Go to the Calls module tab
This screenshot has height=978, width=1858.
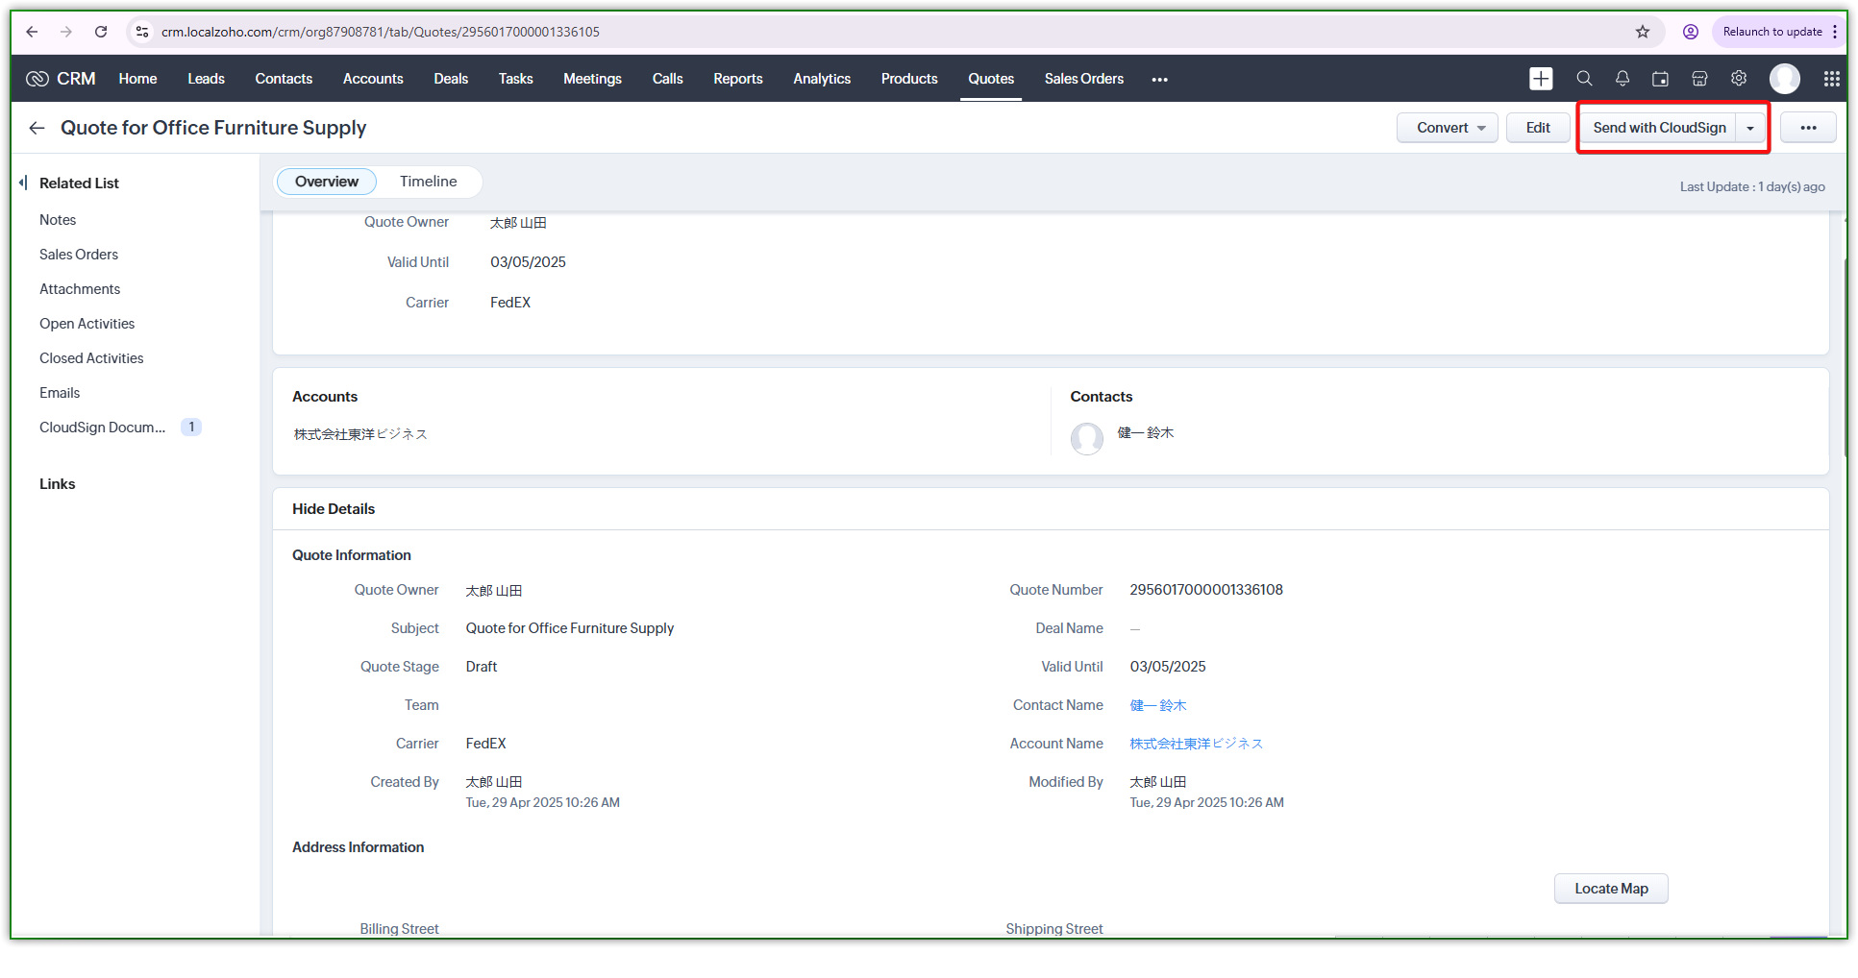tap(668, 79)
